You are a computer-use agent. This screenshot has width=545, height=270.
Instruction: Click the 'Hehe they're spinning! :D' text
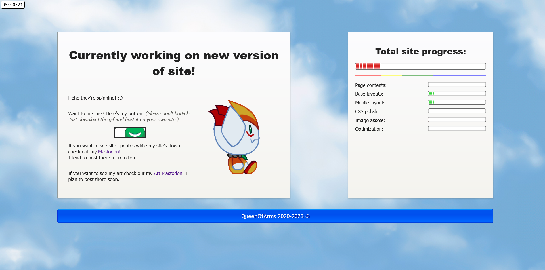pos(95,98)
